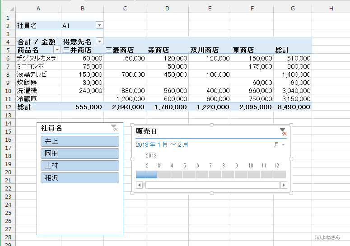
Task: Open the 社員名 All filter dropdown
Action: tap(99, 25)
